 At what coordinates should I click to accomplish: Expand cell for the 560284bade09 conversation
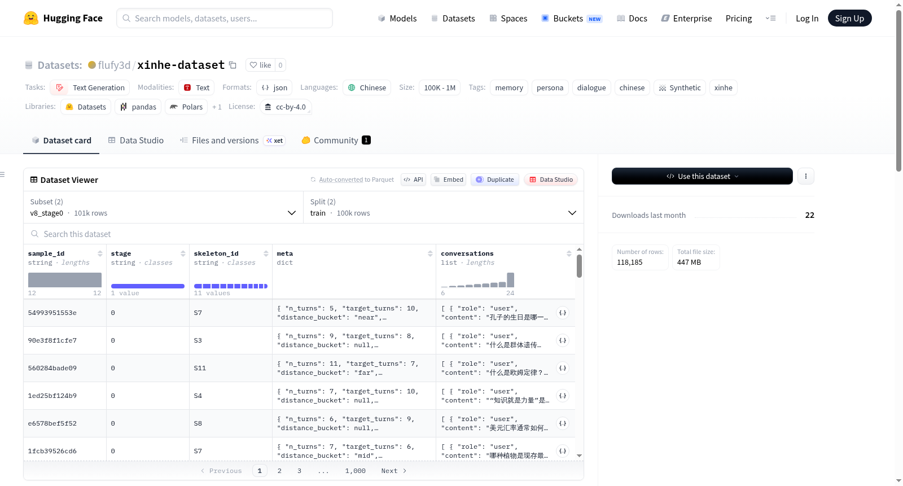(x=563, y=368)
